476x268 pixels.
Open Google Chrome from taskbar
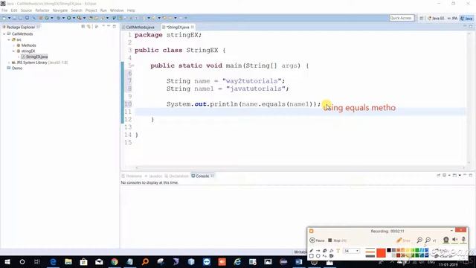click(x=115, y=261)
